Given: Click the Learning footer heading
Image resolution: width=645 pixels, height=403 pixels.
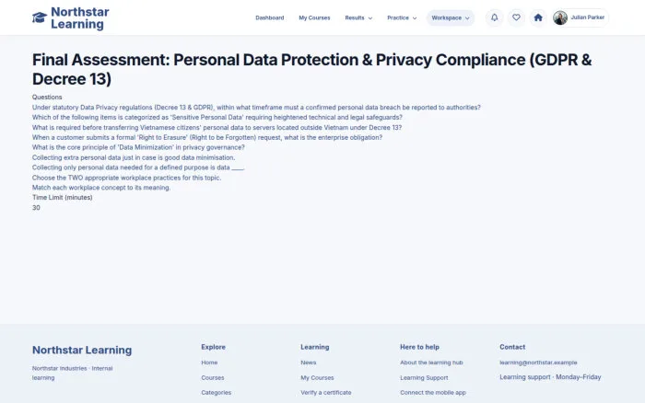Looking at the screenshot, I should (x=315, y=347).
